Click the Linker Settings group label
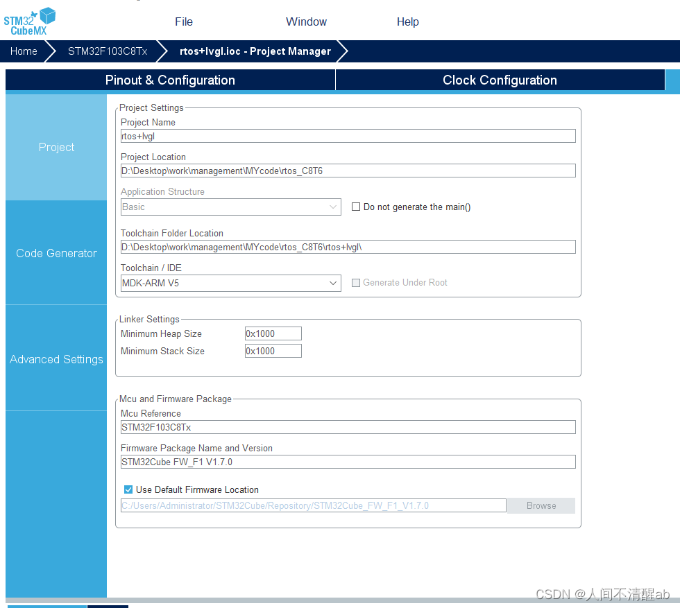The height and width of the screenshot is (608, 680). (149, 319)
